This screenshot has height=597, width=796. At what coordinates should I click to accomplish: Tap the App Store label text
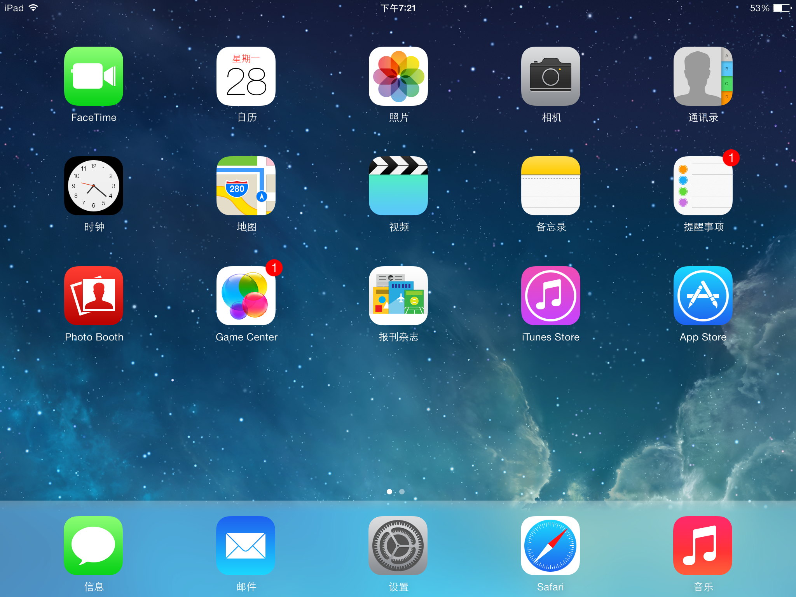tap(703, 337)
